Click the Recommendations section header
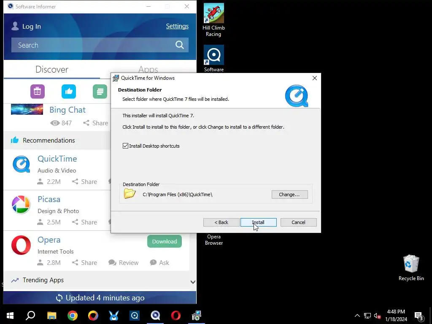432x324 pixels. click(x=57, y=140)
